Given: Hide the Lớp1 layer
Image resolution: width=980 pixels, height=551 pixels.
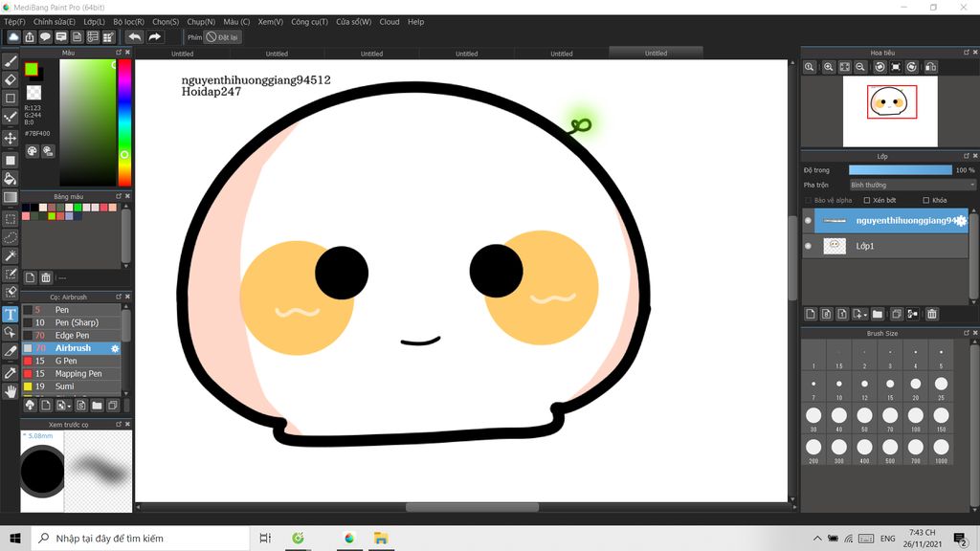Looking at the screenshot, I should (x=808, y=246).
